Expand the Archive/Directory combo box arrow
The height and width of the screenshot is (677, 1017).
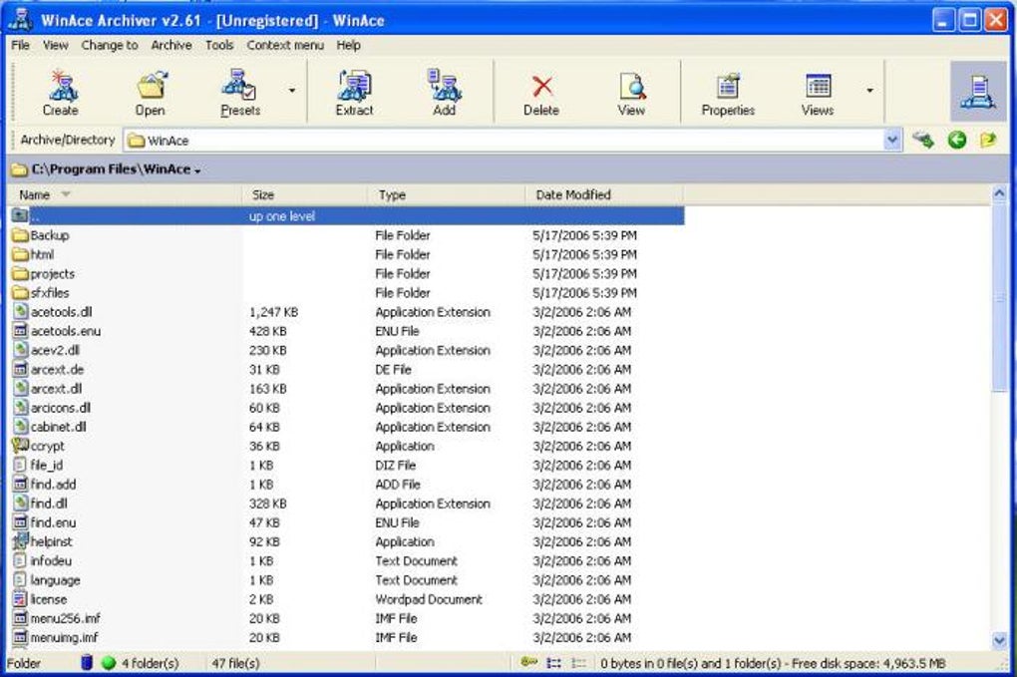point(892,140)
